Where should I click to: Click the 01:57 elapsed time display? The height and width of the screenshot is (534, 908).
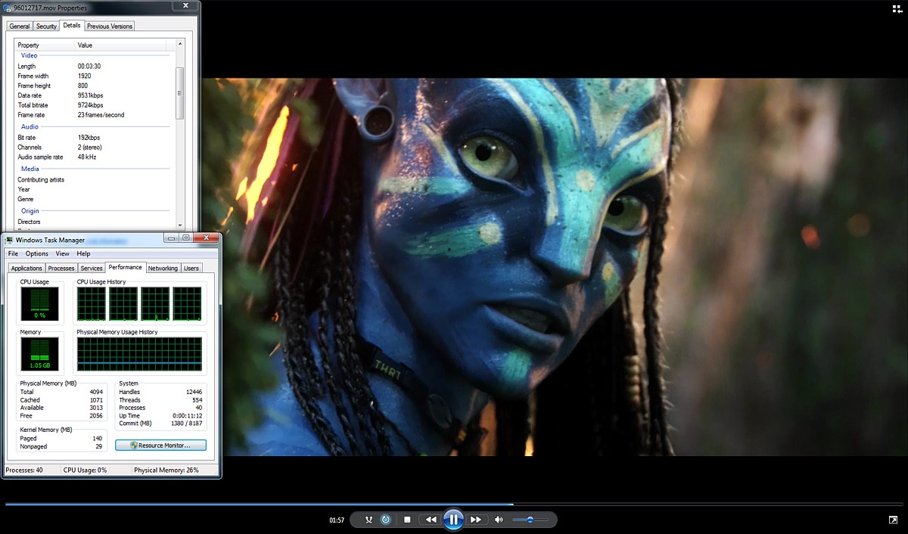click(337, 520)
